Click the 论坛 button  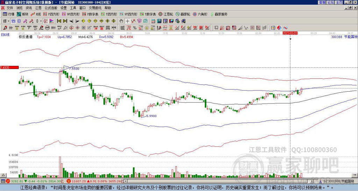331,2
